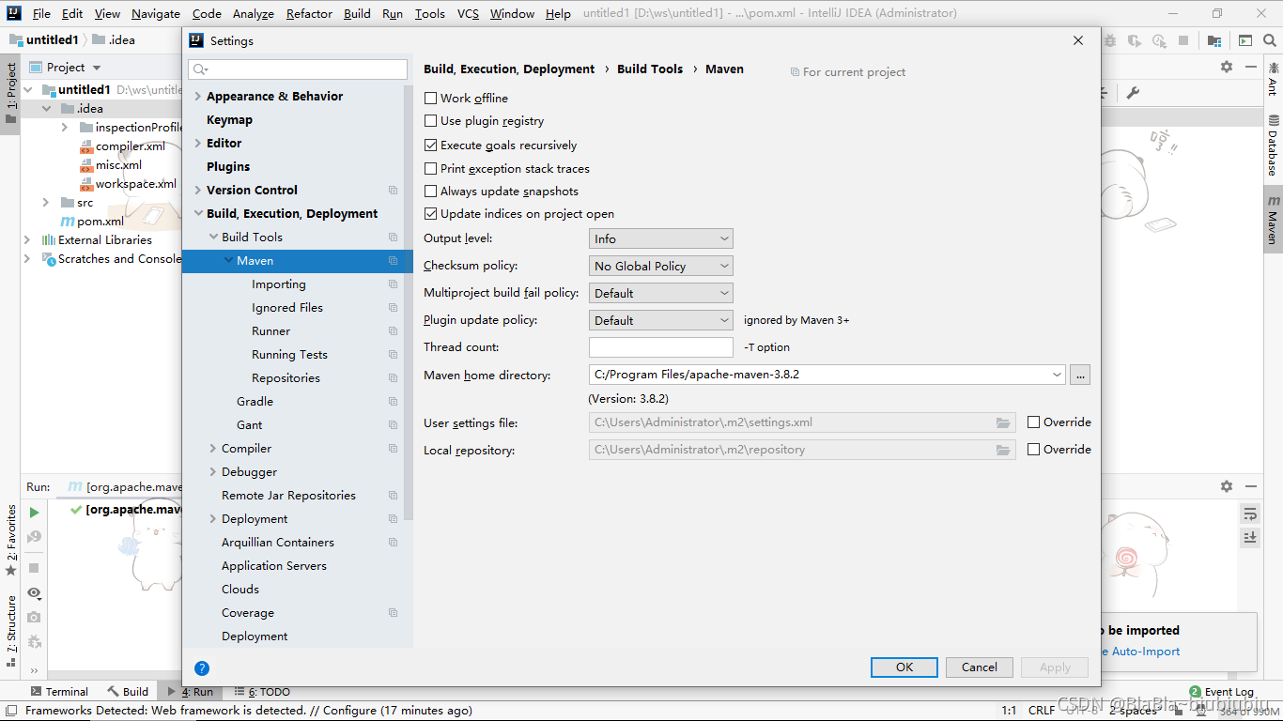Click the Maven Settings wrench icon
This screenshot has height=721, width=1283.
click(1133, 92)
